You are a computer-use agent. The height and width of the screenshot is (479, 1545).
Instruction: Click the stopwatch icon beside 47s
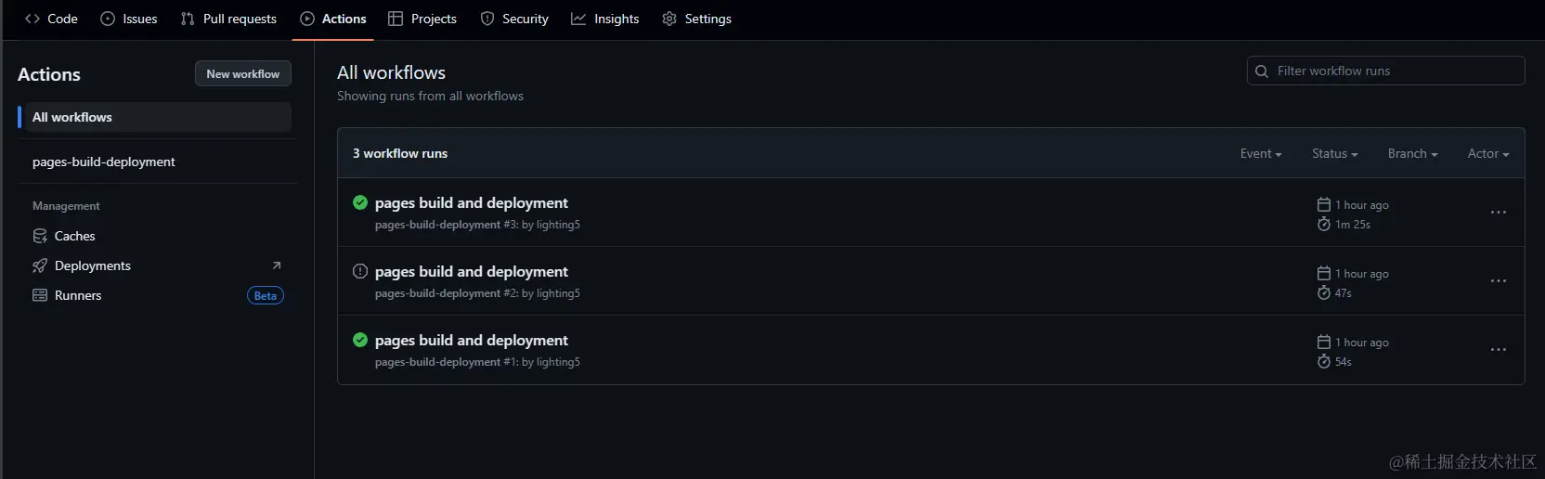pos(1324,292)
